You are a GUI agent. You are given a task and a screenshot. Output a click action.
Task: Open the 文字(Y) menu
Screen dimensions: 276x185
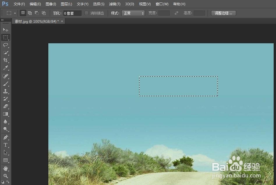click(82, 4)
